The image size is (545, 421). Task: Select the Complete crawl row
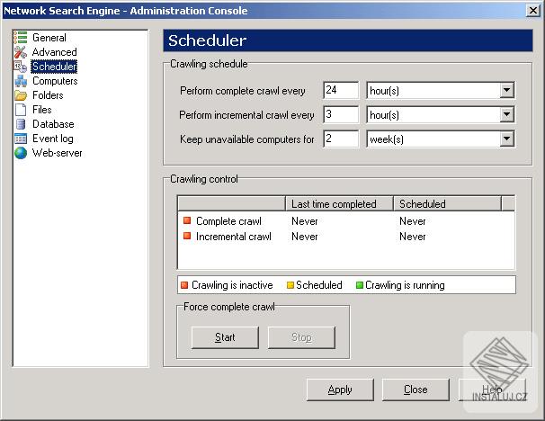pos(346,220)
